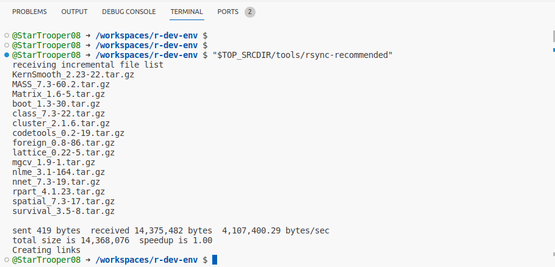Click the circle decoration on first prompt line
Screen dimensions: 555x267
[6, 35]
